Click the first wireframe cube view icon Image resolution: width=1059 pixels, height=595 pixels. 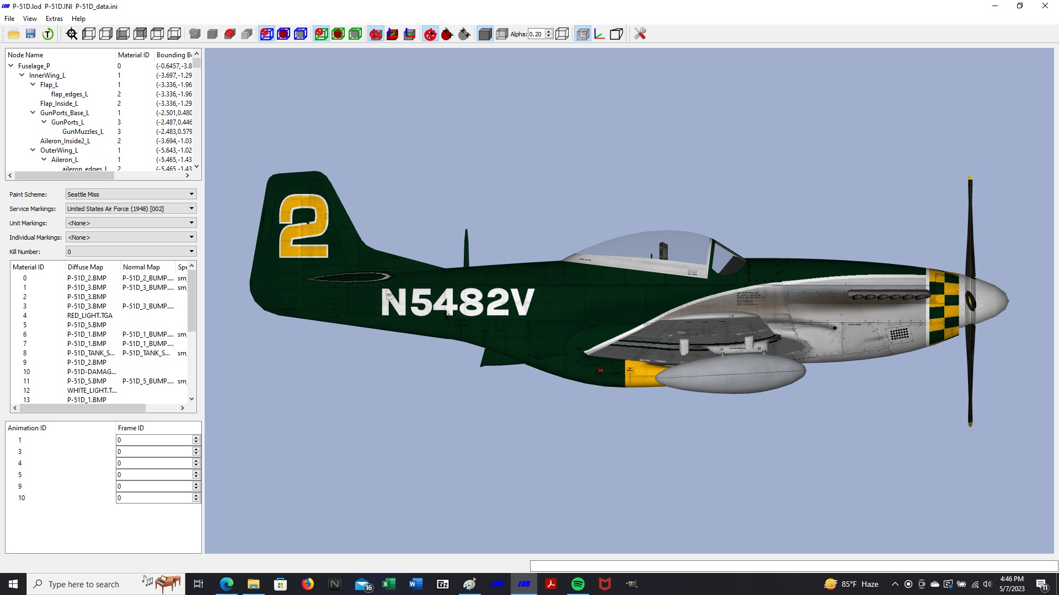[89, 34]
